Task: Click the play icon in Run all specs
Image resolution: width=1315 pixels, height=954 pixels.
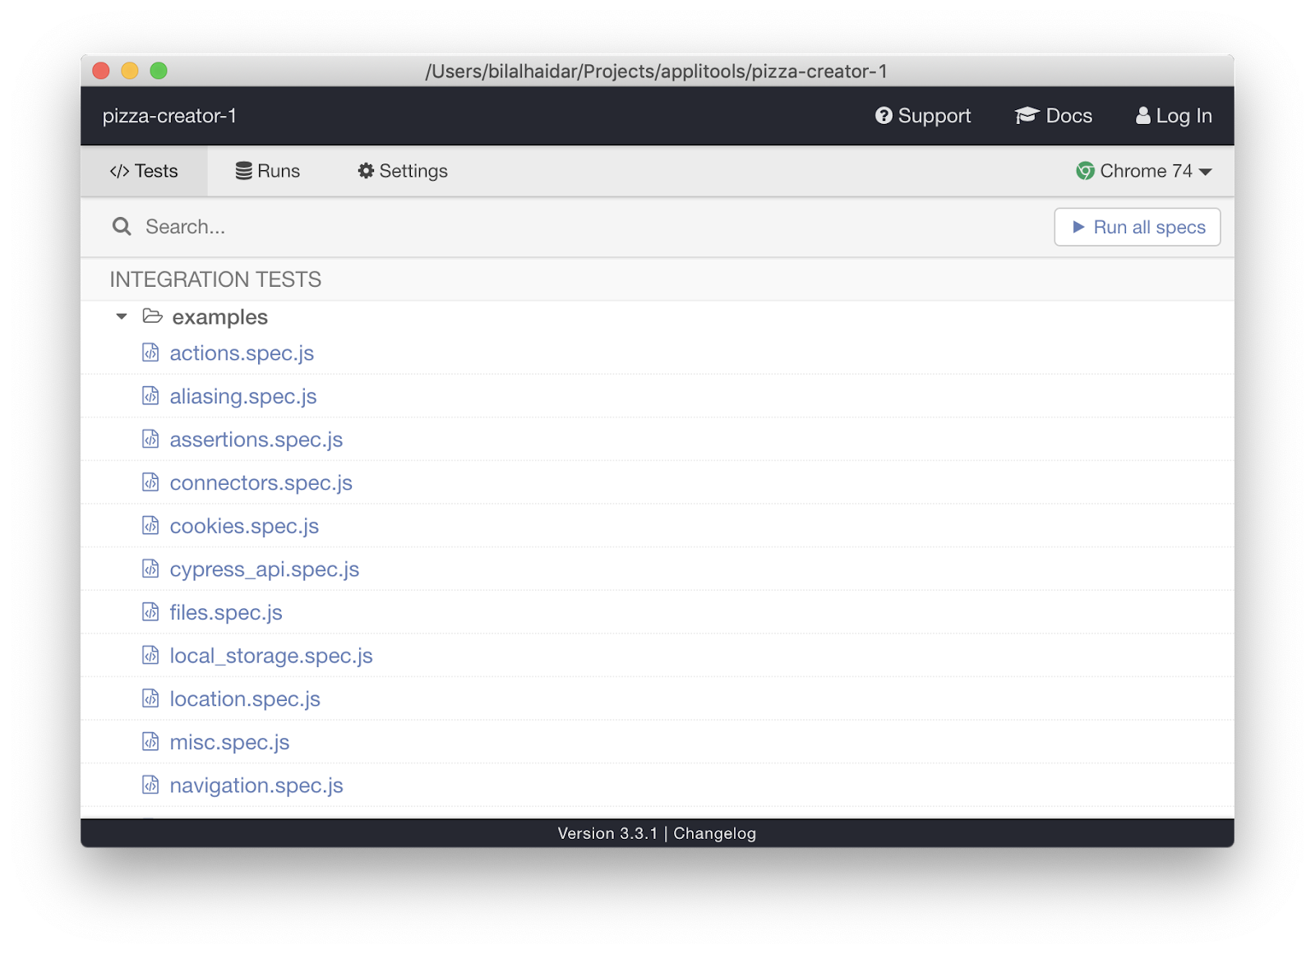Action: [x=1079, y=227]
